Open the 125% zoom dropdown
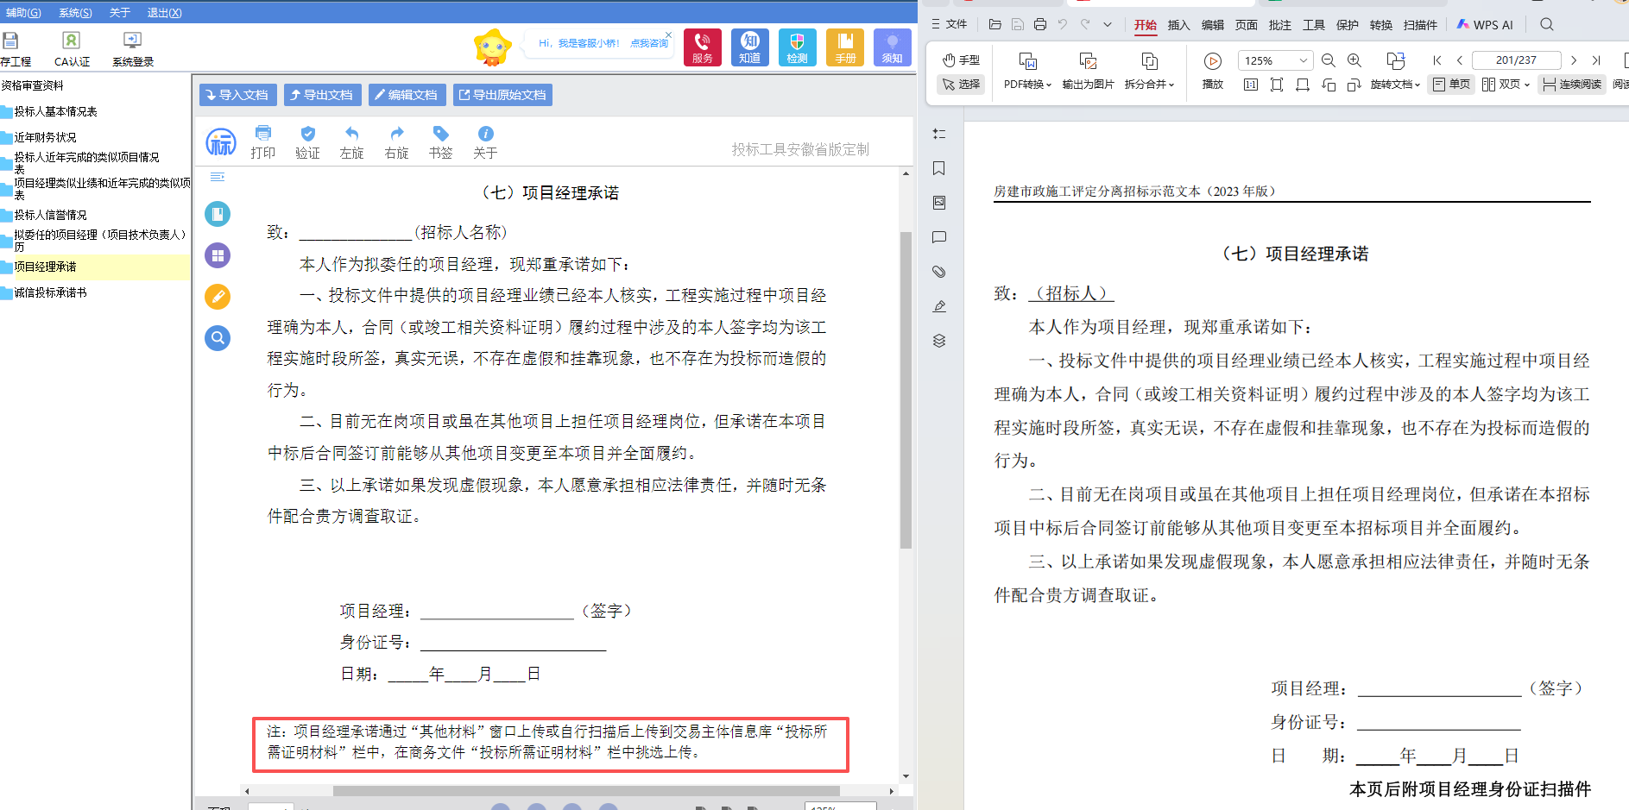The height and width of the screenshot is (810, 1629). point(1304,60)
